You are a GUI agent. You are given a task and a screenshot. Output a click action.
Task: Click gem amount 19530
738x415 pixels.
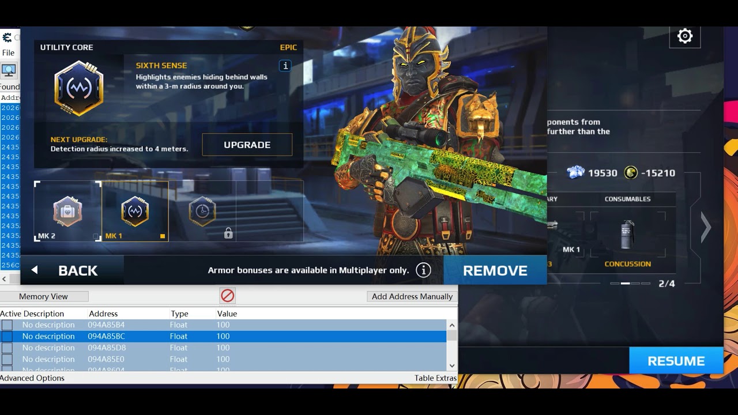(x=603, y=173)
